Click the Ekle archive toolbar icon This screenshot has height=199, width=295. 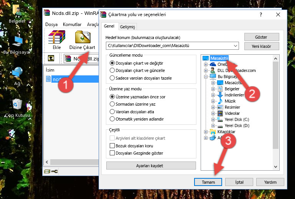tap(57, 37)
